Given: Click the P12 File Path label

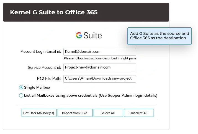Looking at the screenshot, I should coord(47,79).
